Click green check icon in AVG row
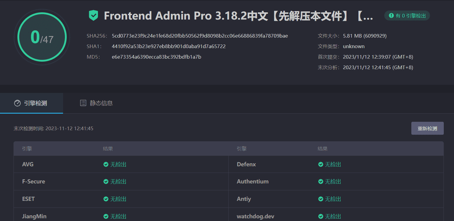 106,164
